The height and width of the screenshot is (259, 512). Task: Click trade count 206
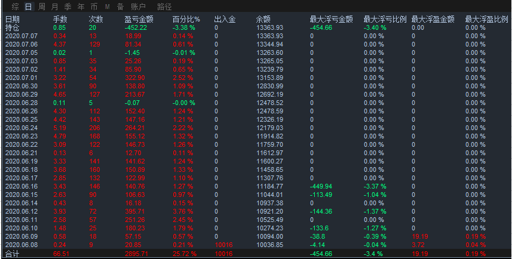[x=95, y=128]
